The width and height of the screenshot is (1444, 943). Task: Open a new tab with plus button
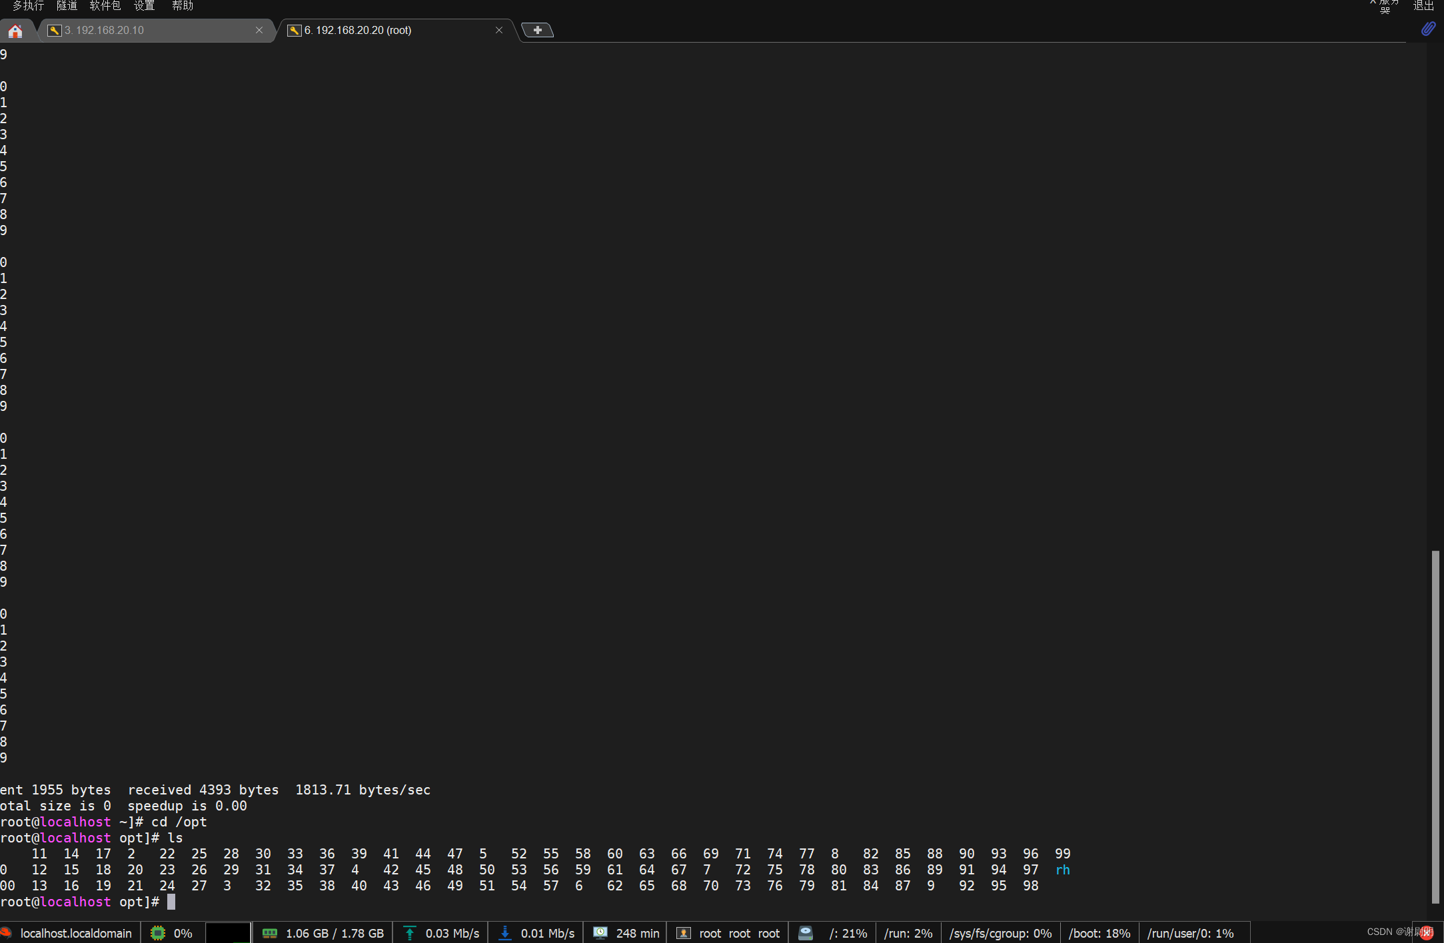[537, 31]
